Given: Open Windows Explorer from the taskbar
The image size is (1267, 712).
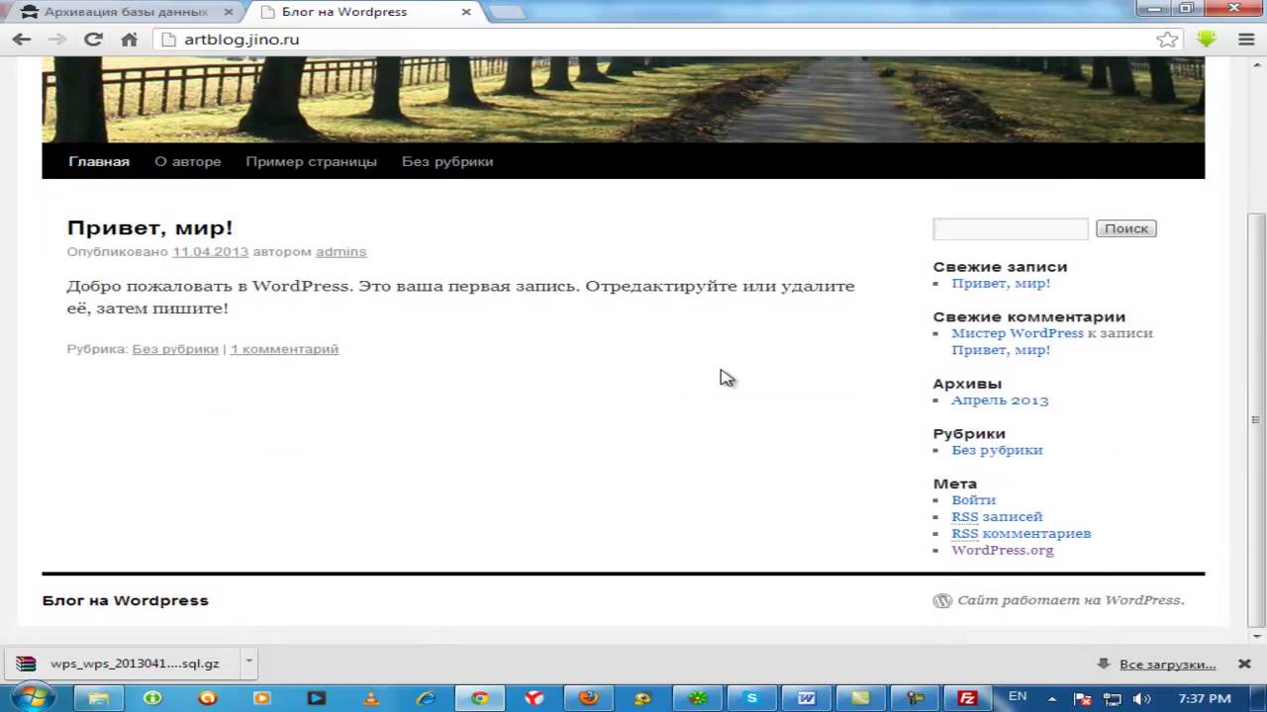Looking at the screenshot, I should [x=99, y=697].
